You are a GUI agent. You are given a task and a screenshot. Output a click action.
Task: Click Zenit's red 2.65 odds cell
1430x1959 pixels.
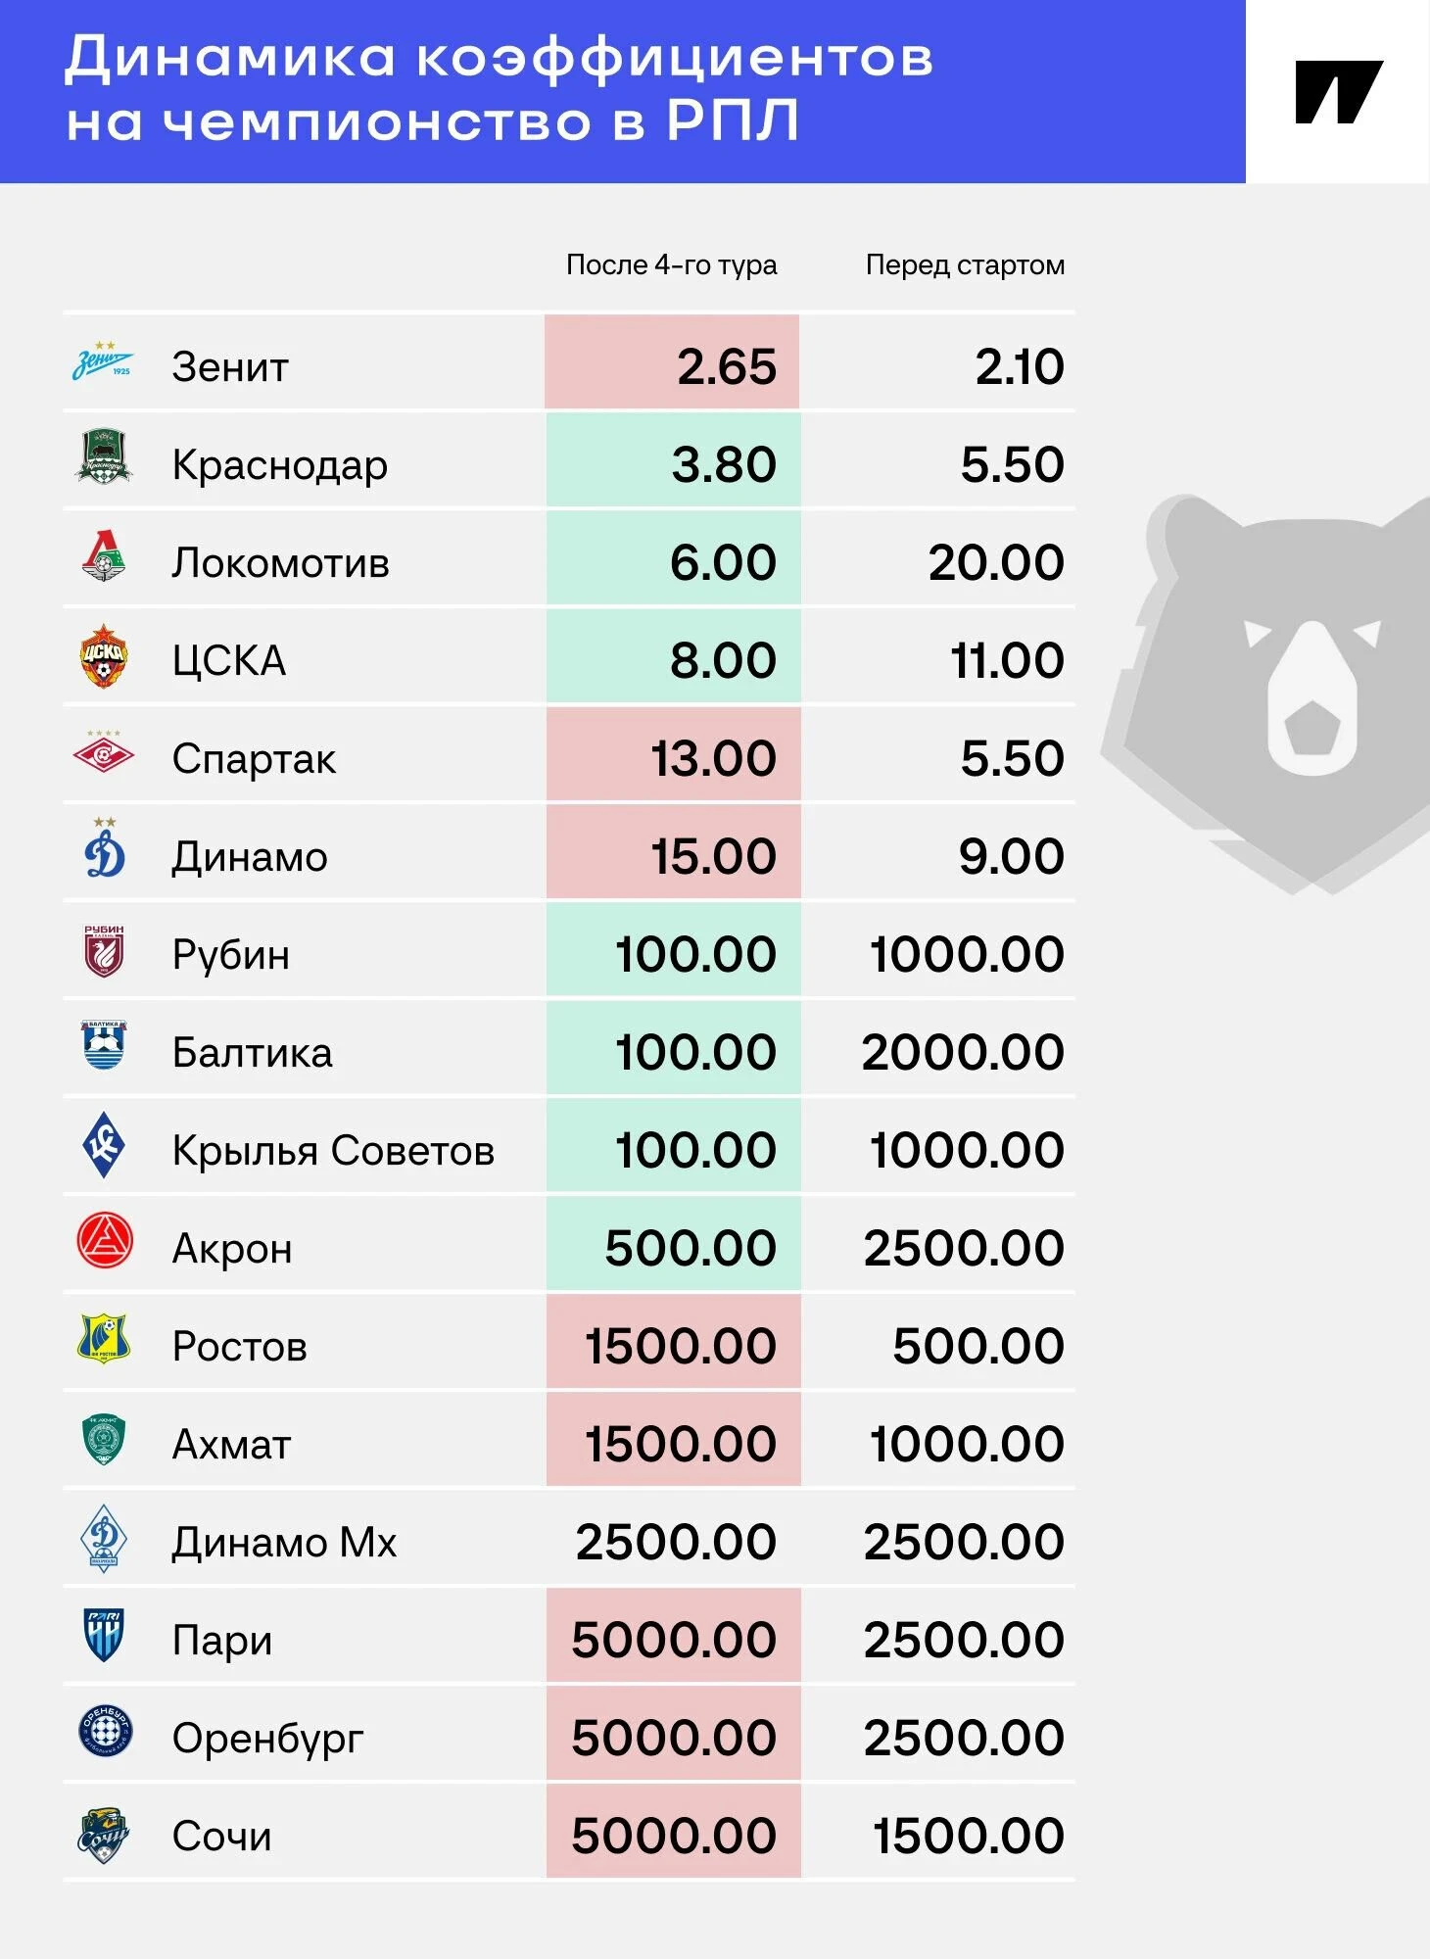tap(672, 363)
